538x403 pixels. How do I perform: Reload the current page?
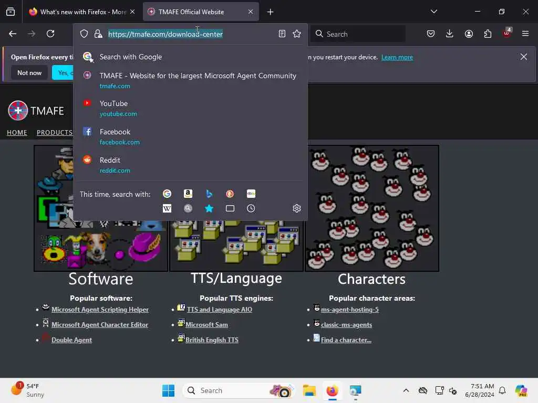coord(50,34)
